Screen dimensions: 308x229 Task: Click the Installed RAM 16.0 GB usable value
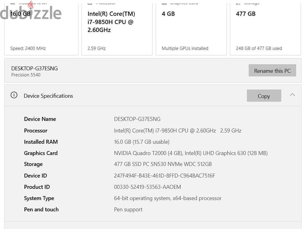(142, 142)
